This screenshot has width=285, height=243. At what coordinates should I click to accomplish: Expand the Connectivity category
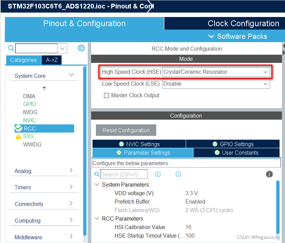coord(71,203)
